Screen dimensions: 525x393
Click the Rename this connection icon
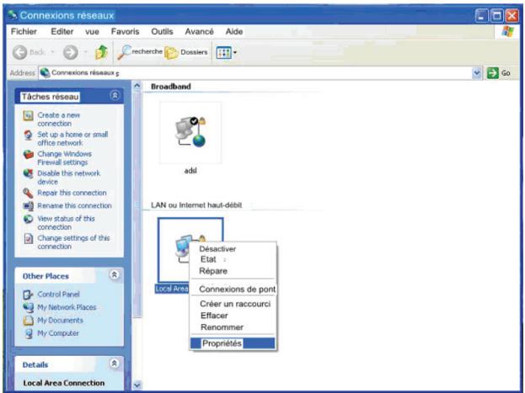point(28,205)
